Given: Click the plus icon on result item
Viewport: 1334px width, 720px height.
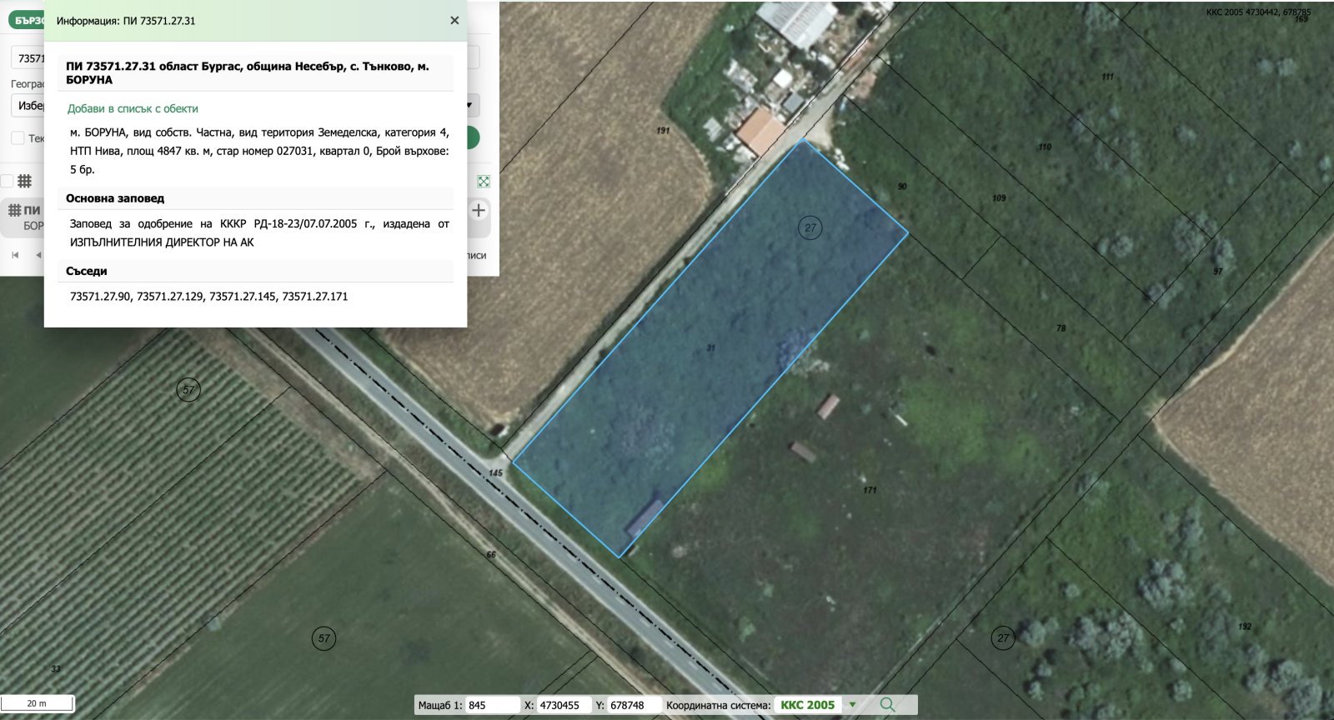Looking at the screenshot, I should tap(479, 211).
